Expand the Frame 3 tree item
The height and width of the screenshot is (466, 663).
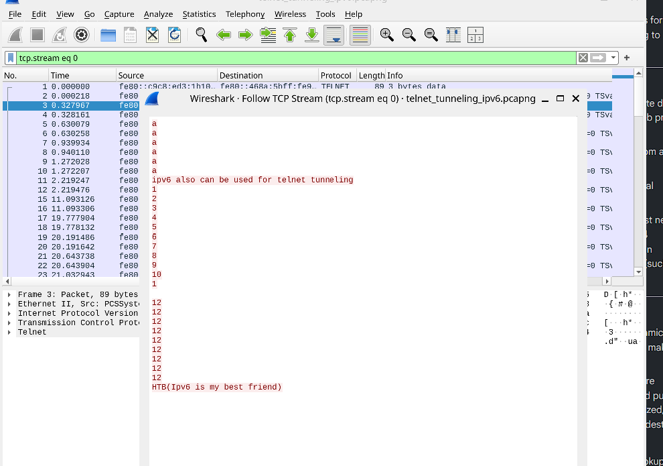[9, 294]
